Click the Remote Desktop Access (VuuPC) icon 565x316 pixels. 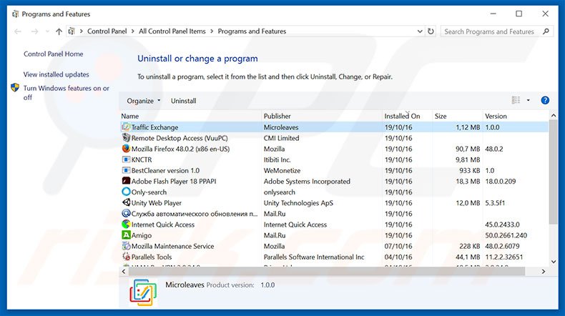(x=126, y=138)
